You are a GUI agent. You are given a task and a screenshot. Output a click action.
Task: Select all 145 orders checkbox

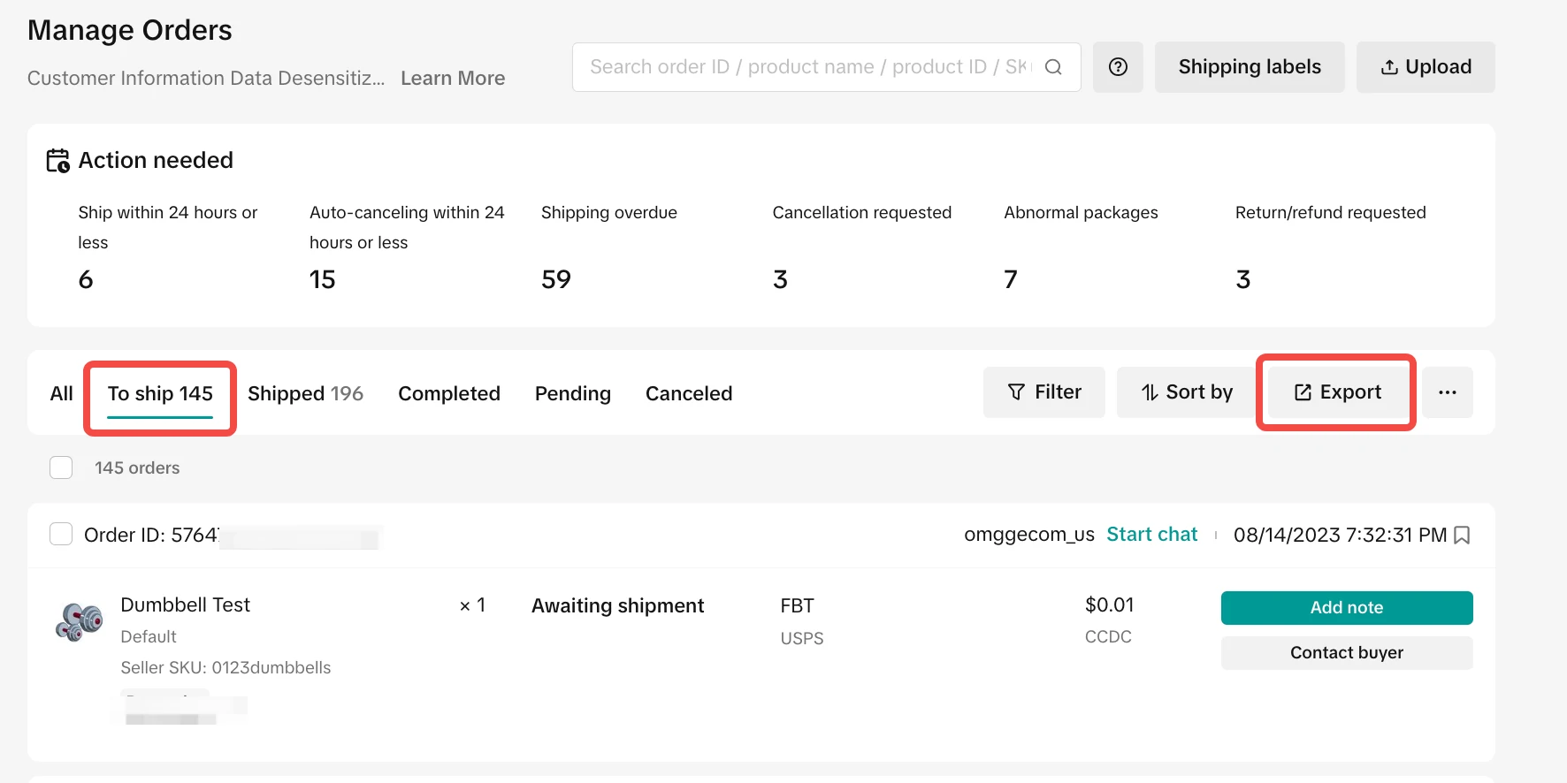tap(61, 468)
